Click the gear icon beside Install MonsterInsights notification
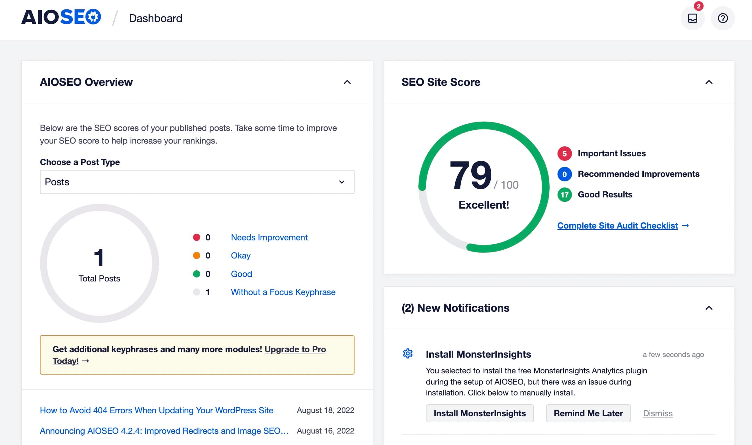 tap(407, 353)
